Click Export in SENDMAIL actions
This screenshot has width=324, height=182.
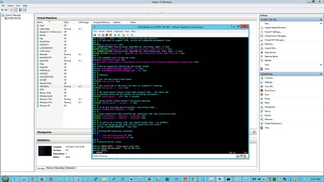point(268,115)
